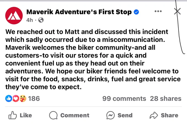The image size is (187, 124).
Task: Click the Share arrow icon
Action: (x=154, y=115)
